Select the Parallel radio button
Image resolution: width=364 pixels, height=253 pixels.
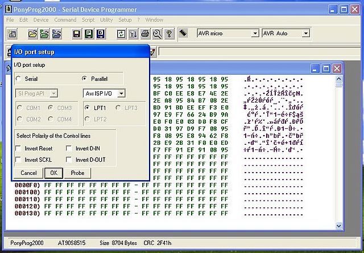click(x=85, y=79)
